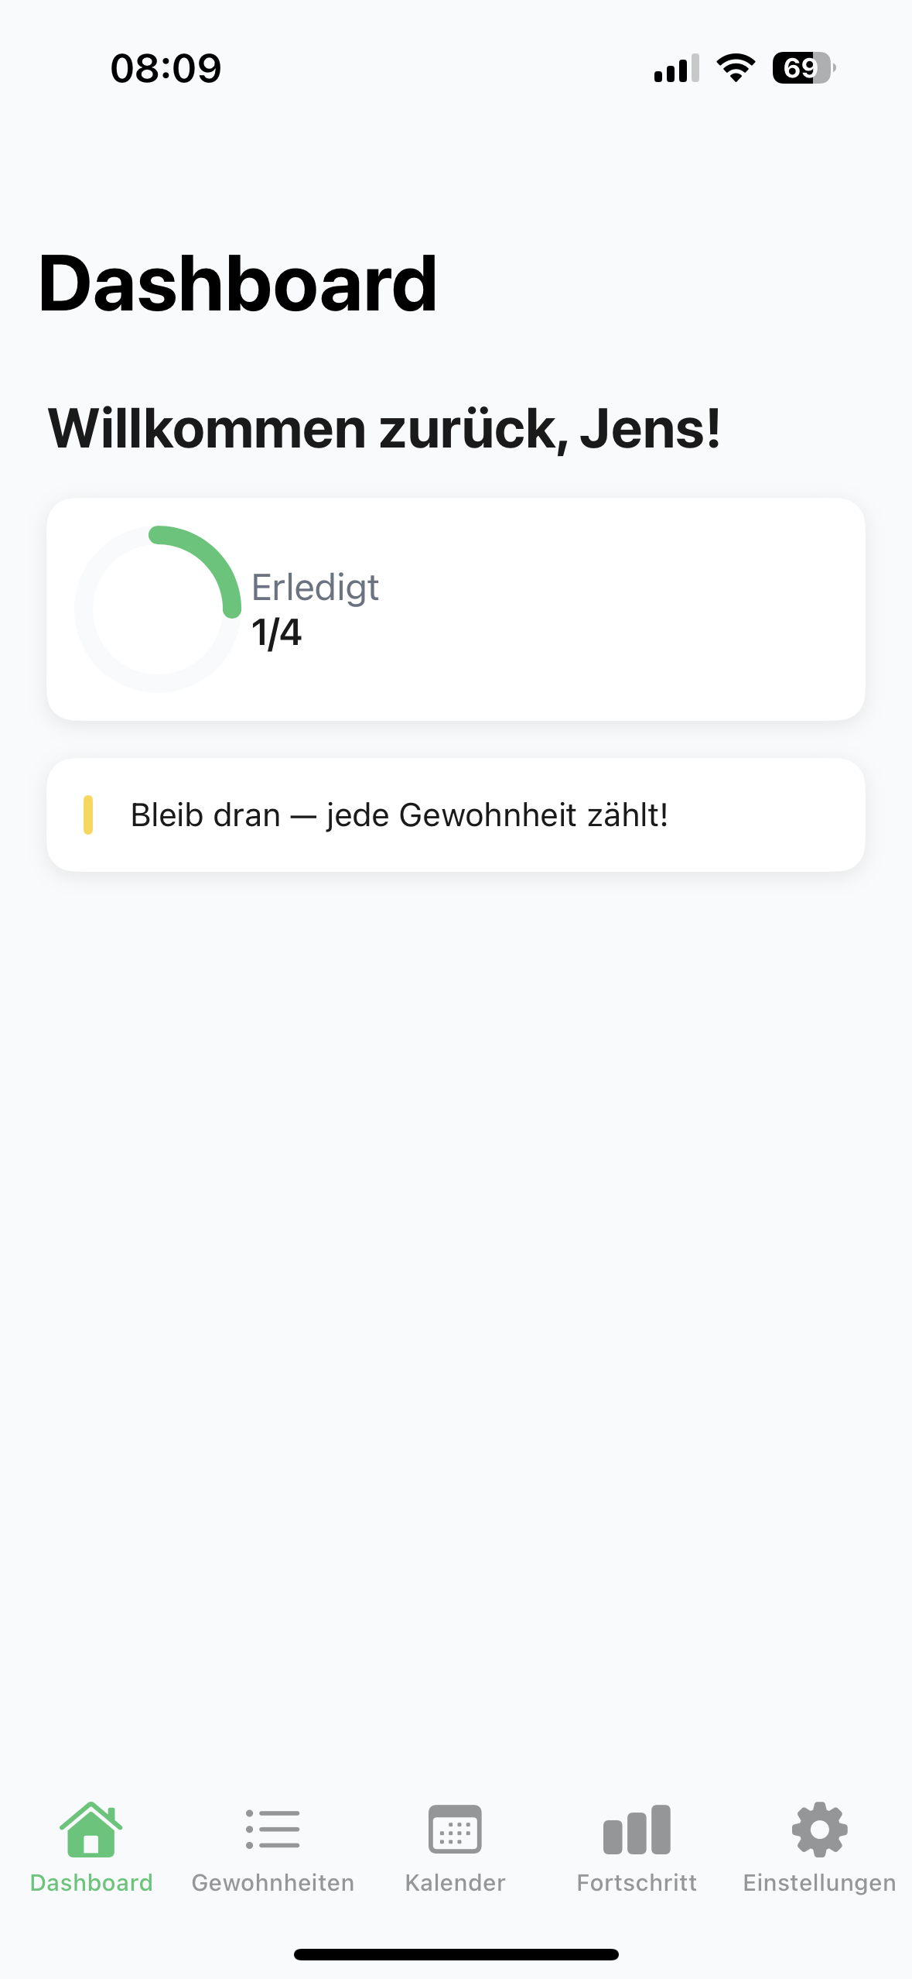Open the Kalender calendar icon

point(455,1830)
